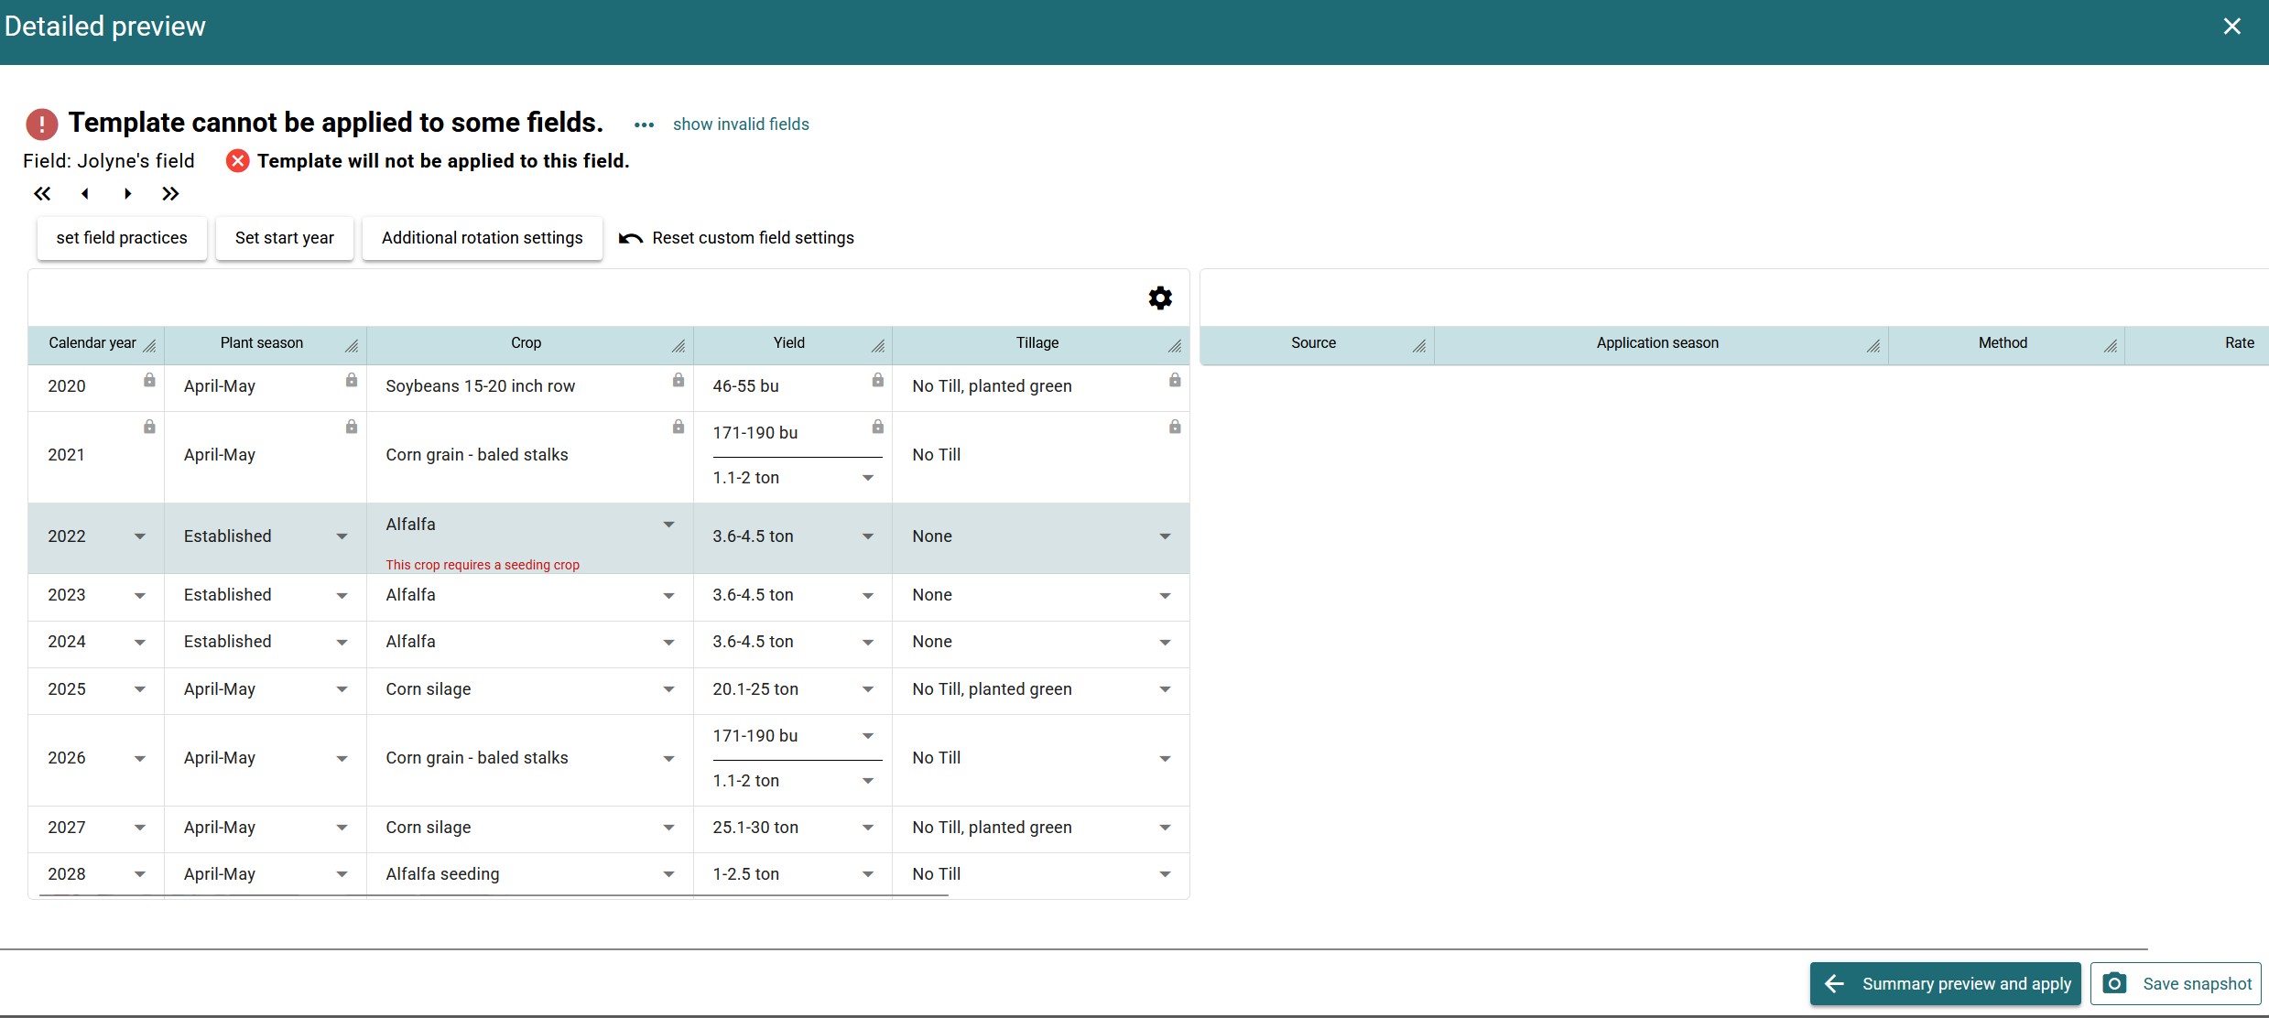Viewport: 2269px width, 1018px height.
Task: Jump to the first field using double-left arrows
Action: click(x=42, y=194)
